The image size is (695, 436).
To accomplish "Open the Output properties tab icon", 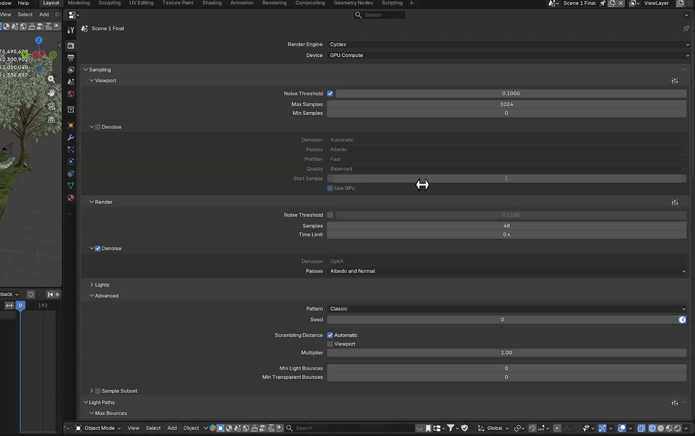I will tap(71, 58).
